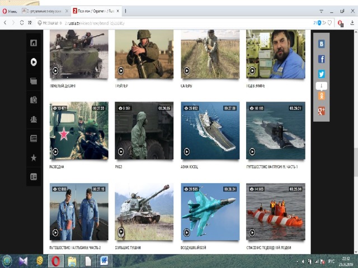Play the aircraft carrier video

click(210, 130)
